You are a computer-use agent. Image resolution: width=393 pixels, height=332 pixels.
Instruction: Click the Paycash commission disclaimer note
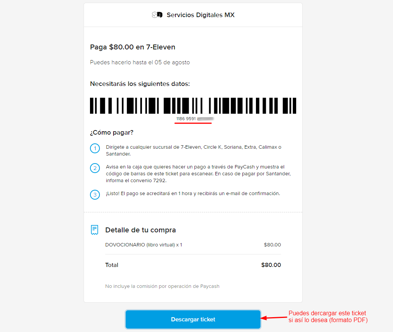(162, 286)
